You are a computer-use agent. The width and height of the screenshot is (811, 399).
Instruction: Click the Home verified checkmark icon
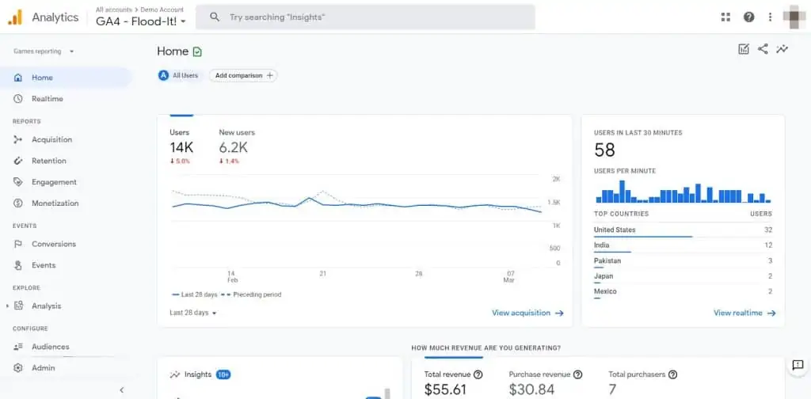pos(197,51)
